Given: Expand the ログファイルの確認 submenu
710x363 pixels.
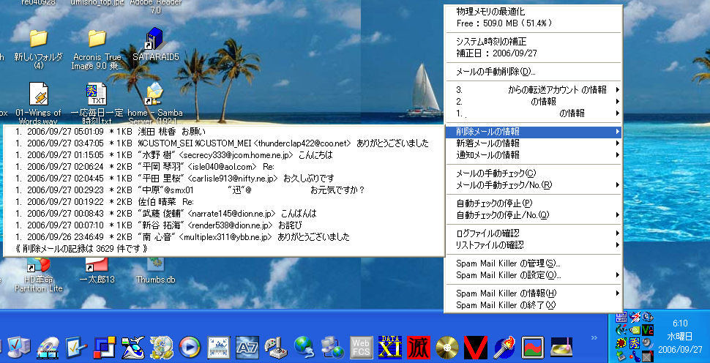Looking at the screenshot, I should tap(490, 233).
